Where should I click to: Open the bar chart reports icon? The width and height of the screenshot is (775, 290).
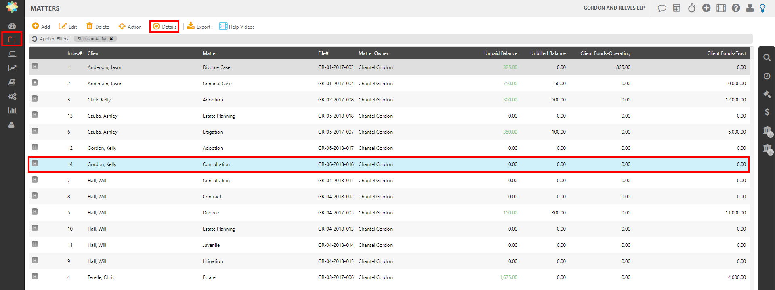12,110
